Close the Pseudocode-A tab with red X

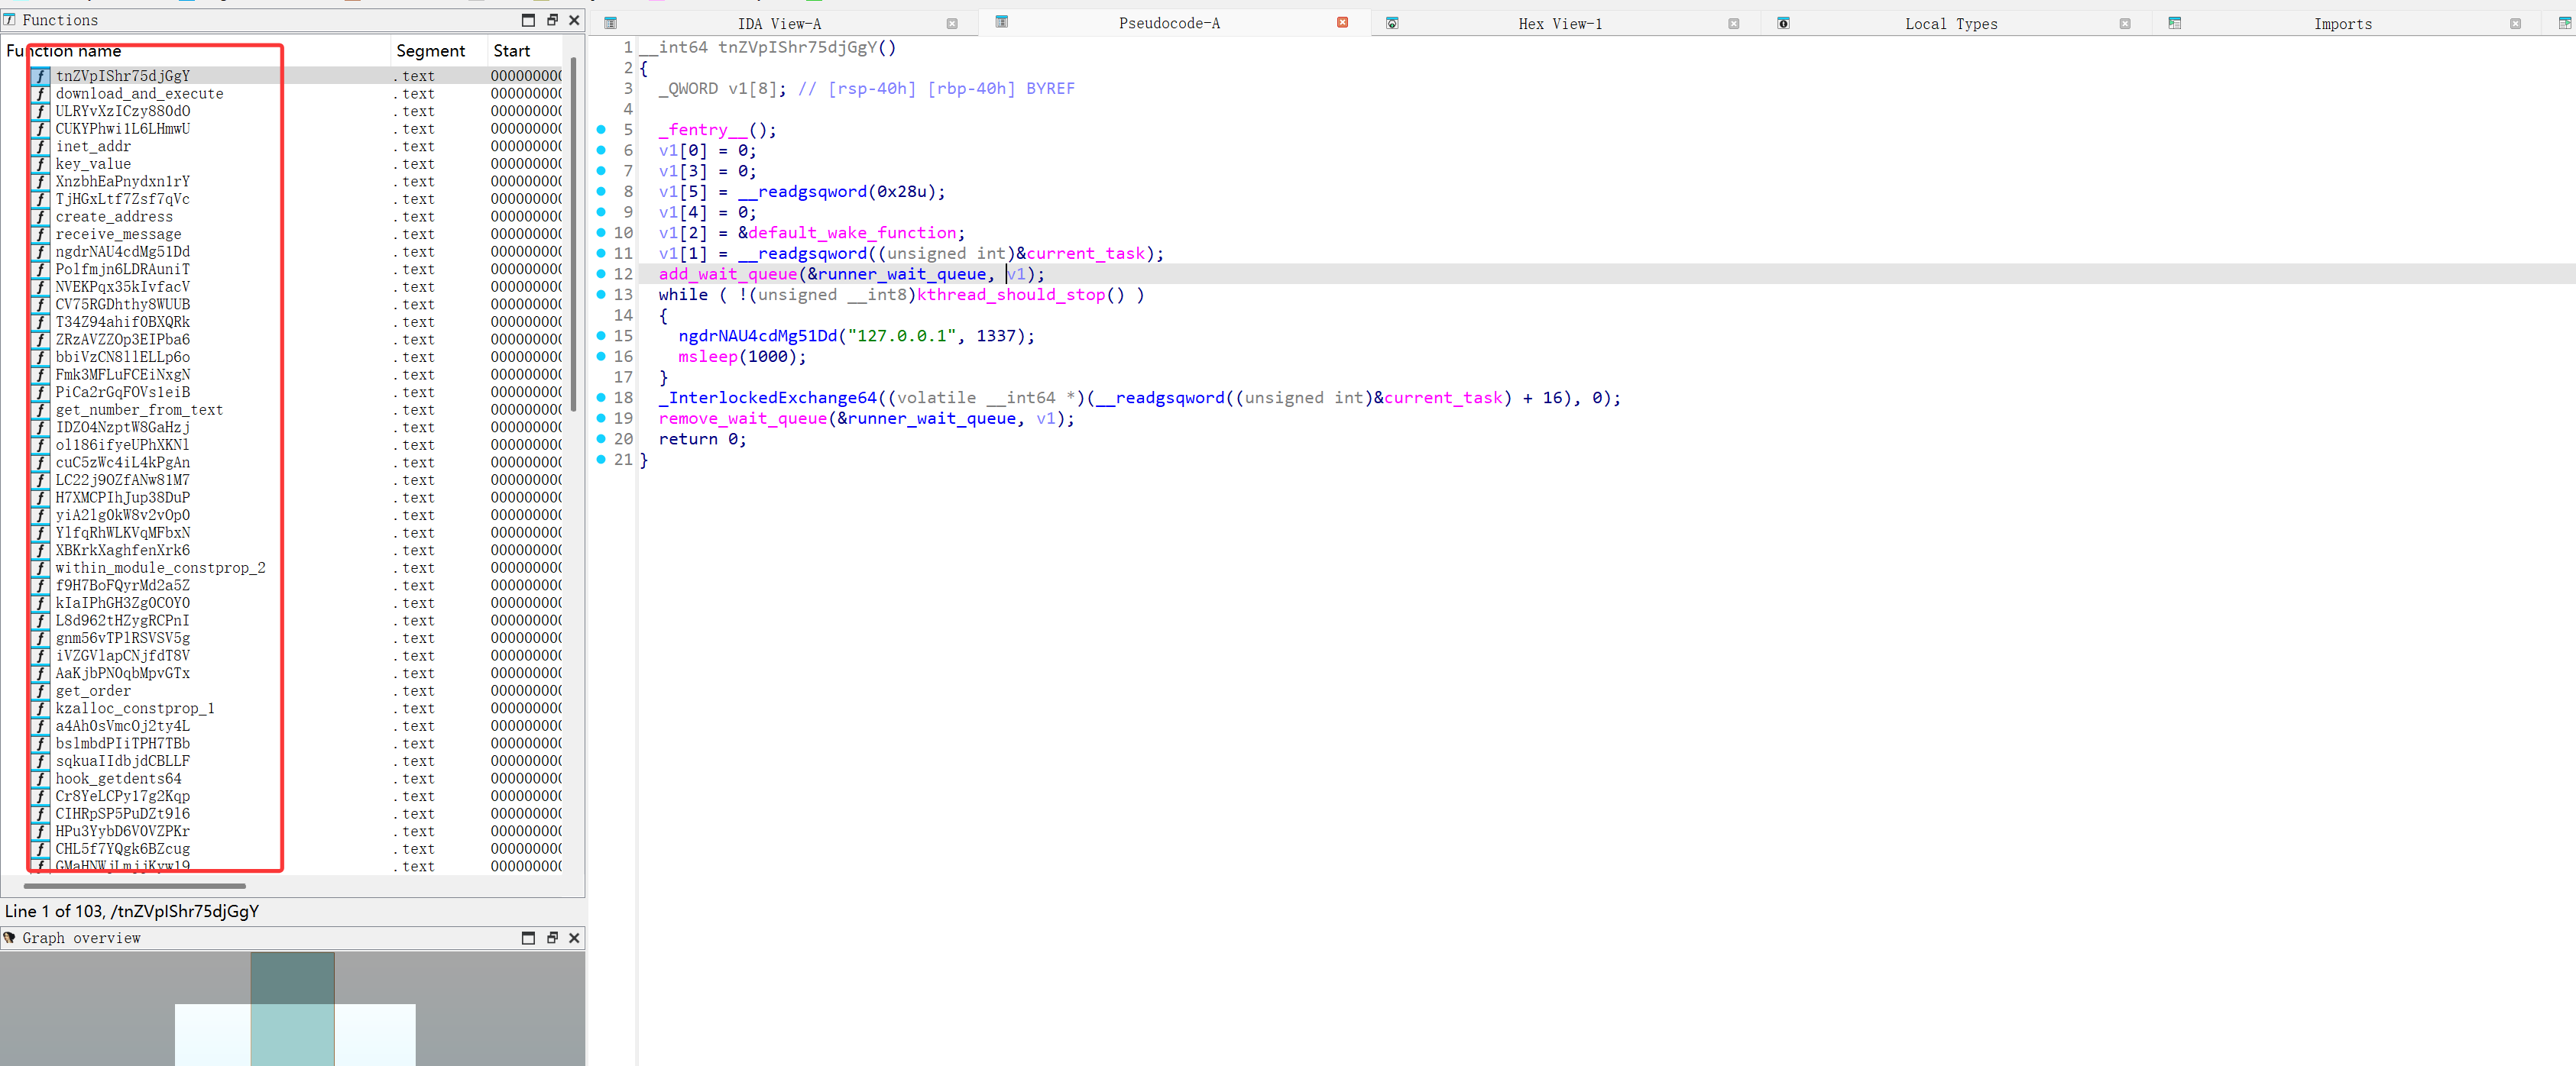pyautogui.click(x=1342, y=23)
